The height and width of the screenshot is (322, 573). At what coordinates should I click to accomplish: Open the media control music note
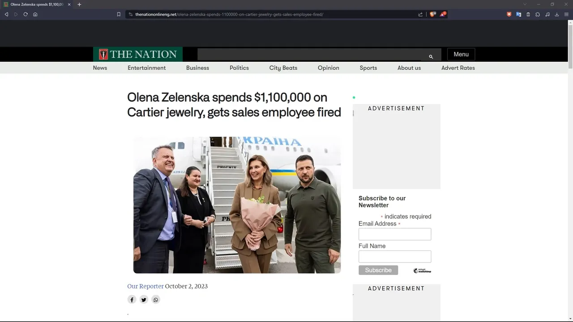point(547,14)
